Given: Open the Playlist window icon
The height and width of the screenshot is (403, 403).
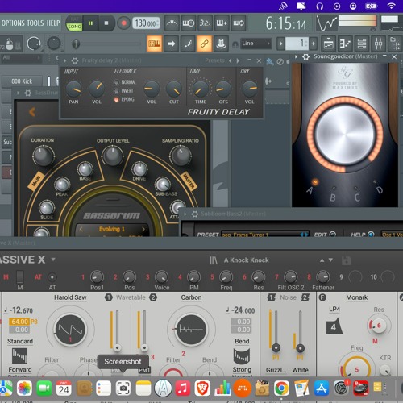Looking at the screenshot, I should pyautogui.click(x=328, y=44).
